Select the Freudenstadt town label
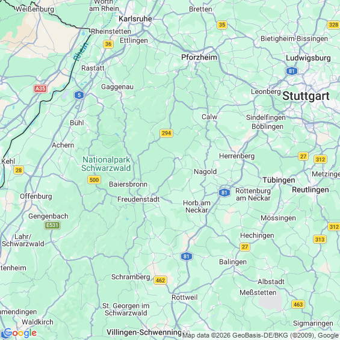The image size is (340, 340). pyautogui.click(x=138, y=199)
